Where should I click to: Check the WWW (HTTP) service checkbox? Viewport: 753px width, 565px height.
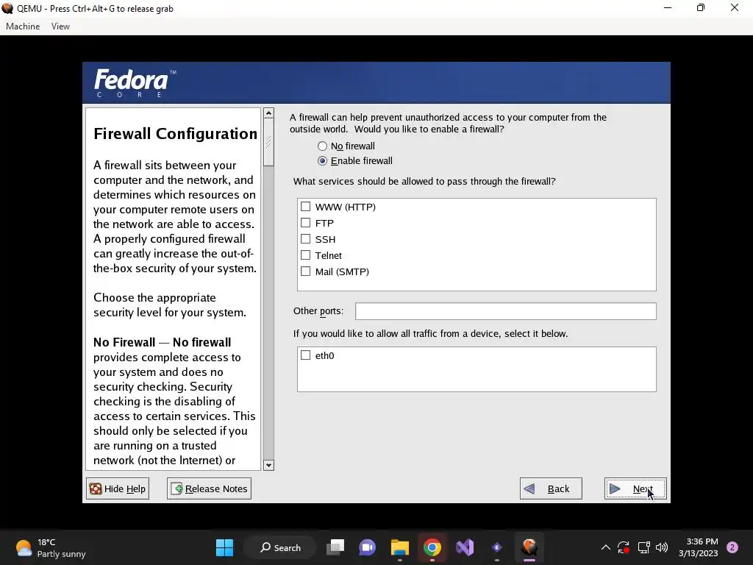[305, 207]
